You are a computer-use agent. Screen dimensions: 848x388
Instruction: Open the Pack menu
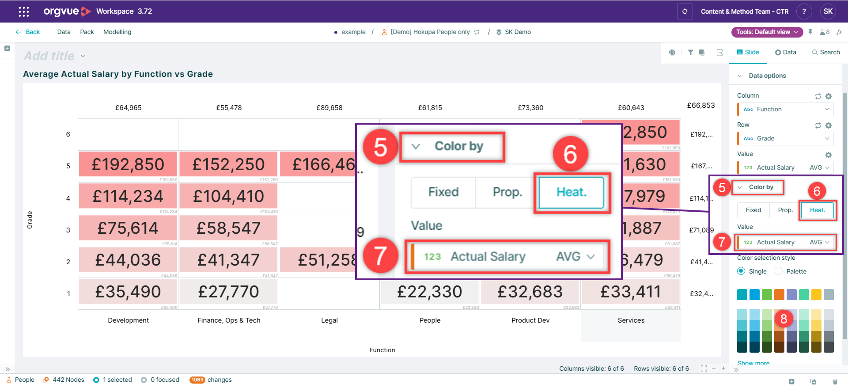87,32
